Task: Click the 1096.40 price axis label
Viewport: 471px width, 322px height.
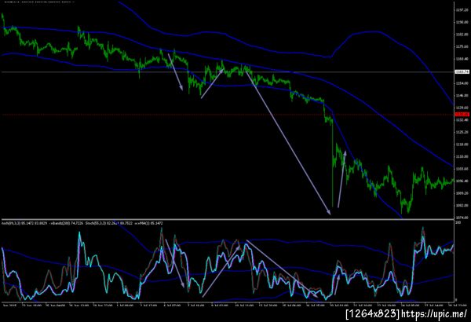Action: pos(462,181)
